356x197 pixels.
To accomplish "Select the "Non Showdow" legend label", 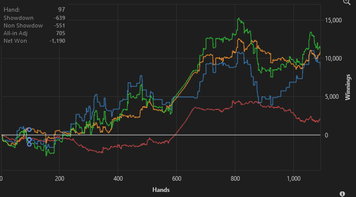I will [x=23, y=25].
